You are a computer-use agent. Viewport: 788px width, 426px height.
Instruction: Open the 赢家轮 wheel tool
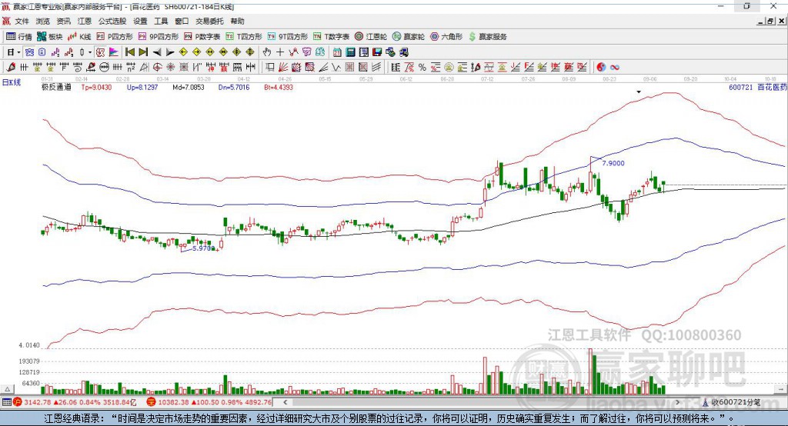tap(409, 37)
